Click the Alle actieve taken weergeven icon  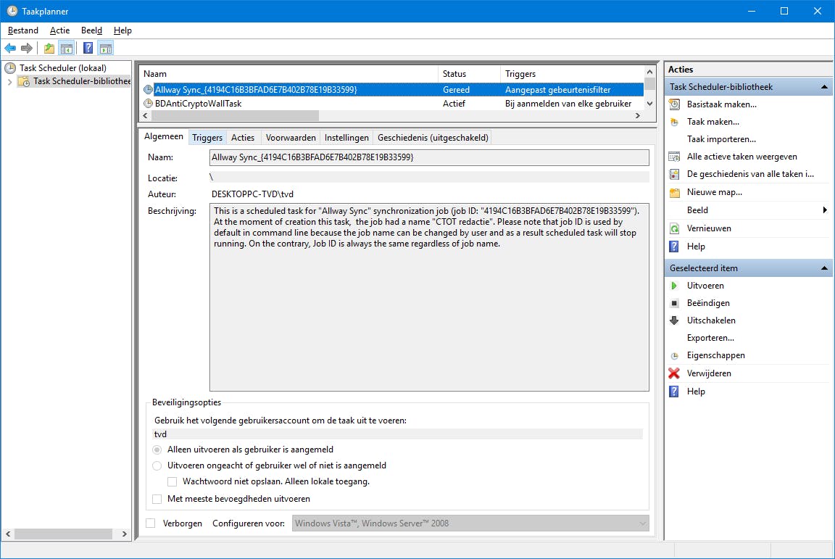pyautogui.click(x=674, y=157)
